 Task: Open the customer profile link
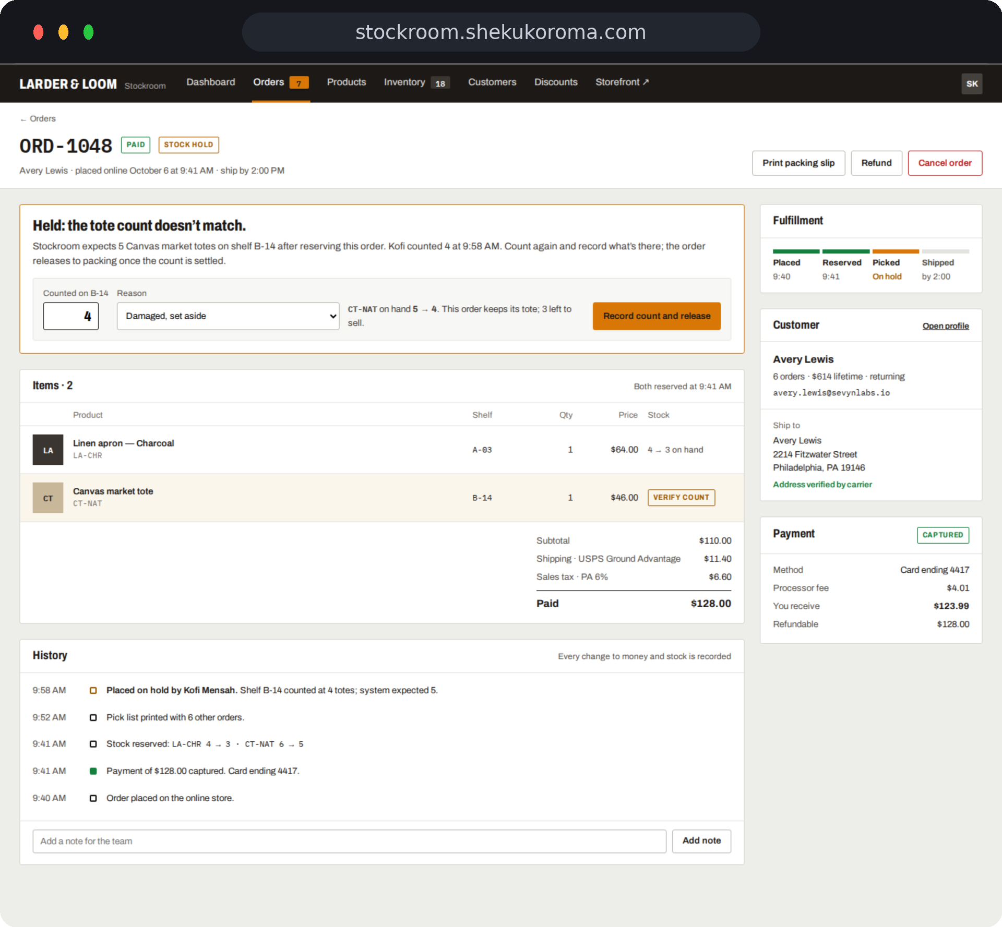pos(945,326)
